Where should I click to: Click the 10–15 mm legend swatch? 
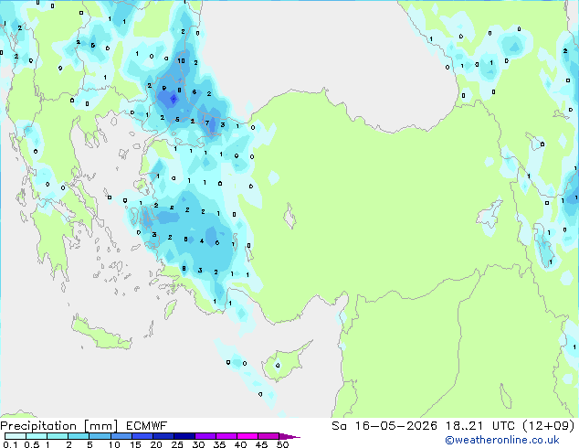121,436
